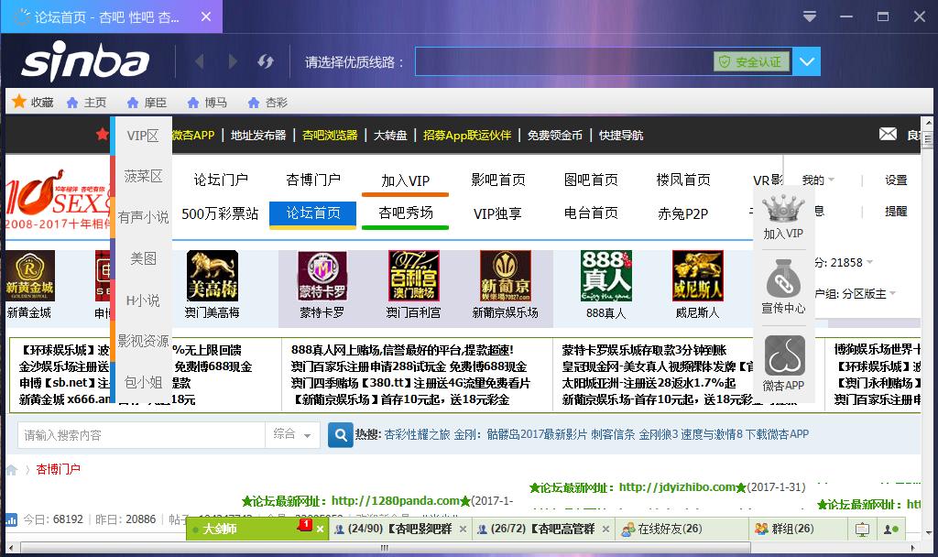The width and height of the screenshot is (938, 557).
Task: Open the title bar menu triangle
Action: point(809,16)
